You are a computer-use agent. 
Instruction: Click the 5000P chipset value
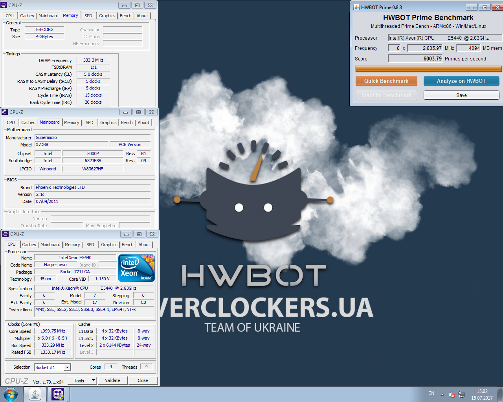coord(93,153)
